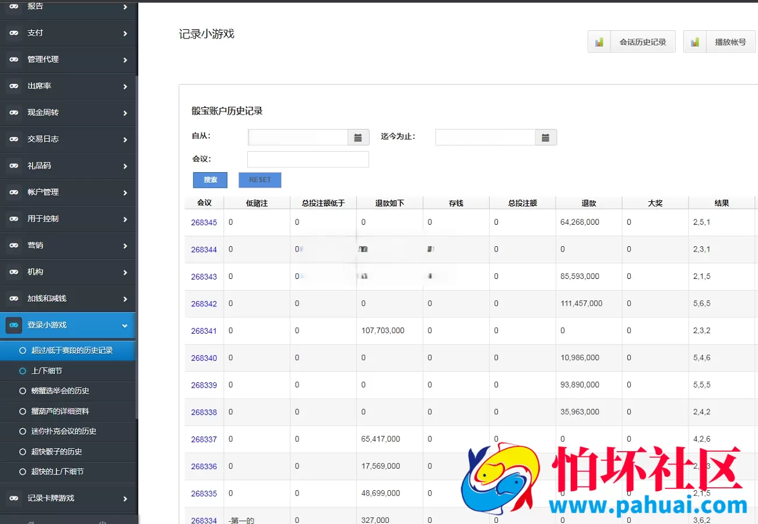Expand the 现金周转 menu arrow
Viewport: 758px width, 524px height.
coord(125,113)
